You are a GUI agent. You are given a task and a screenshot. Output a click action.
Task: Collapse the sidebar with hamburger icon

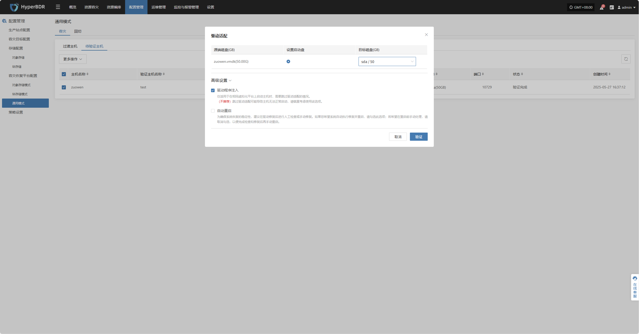[58, 7]
